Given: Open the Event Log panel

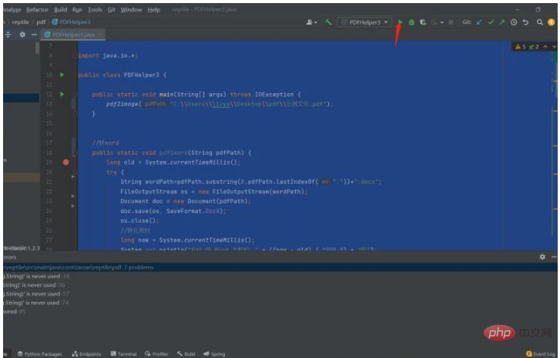Looking at the screenshot, I should 540,353.
